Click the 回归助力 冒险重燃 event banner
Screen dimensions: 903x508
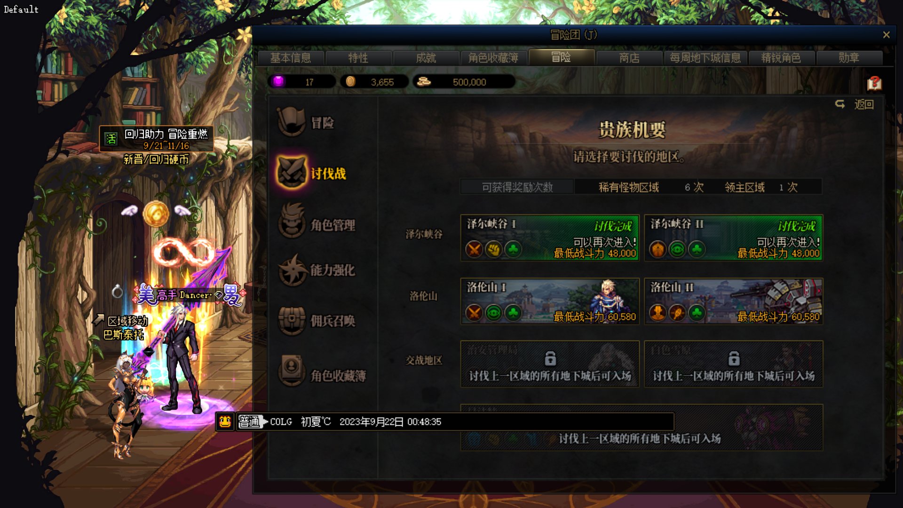(156, 139)
